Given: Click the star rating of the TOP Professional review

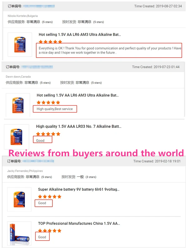Looking at the screenshot, I should [x=50, y=231].
